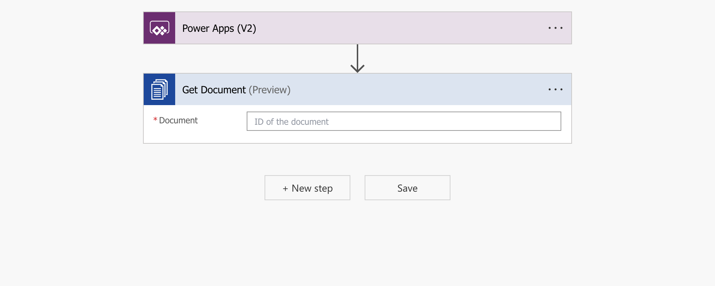The width and height of the screenshot is (715, 286).
Task: Save the flow
Action: coord(407,188)
